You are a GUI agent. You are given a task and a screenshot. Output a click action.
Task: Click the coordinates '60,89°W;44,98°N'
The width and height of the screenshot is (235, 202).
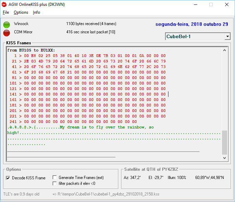[x=210, y=178]
